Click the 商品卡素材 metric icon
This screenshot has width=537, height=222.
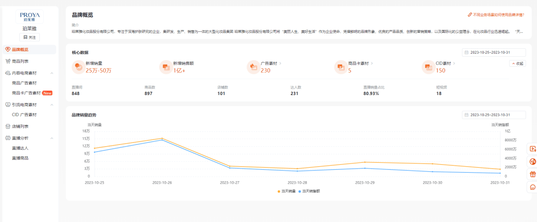coord(341,67)
